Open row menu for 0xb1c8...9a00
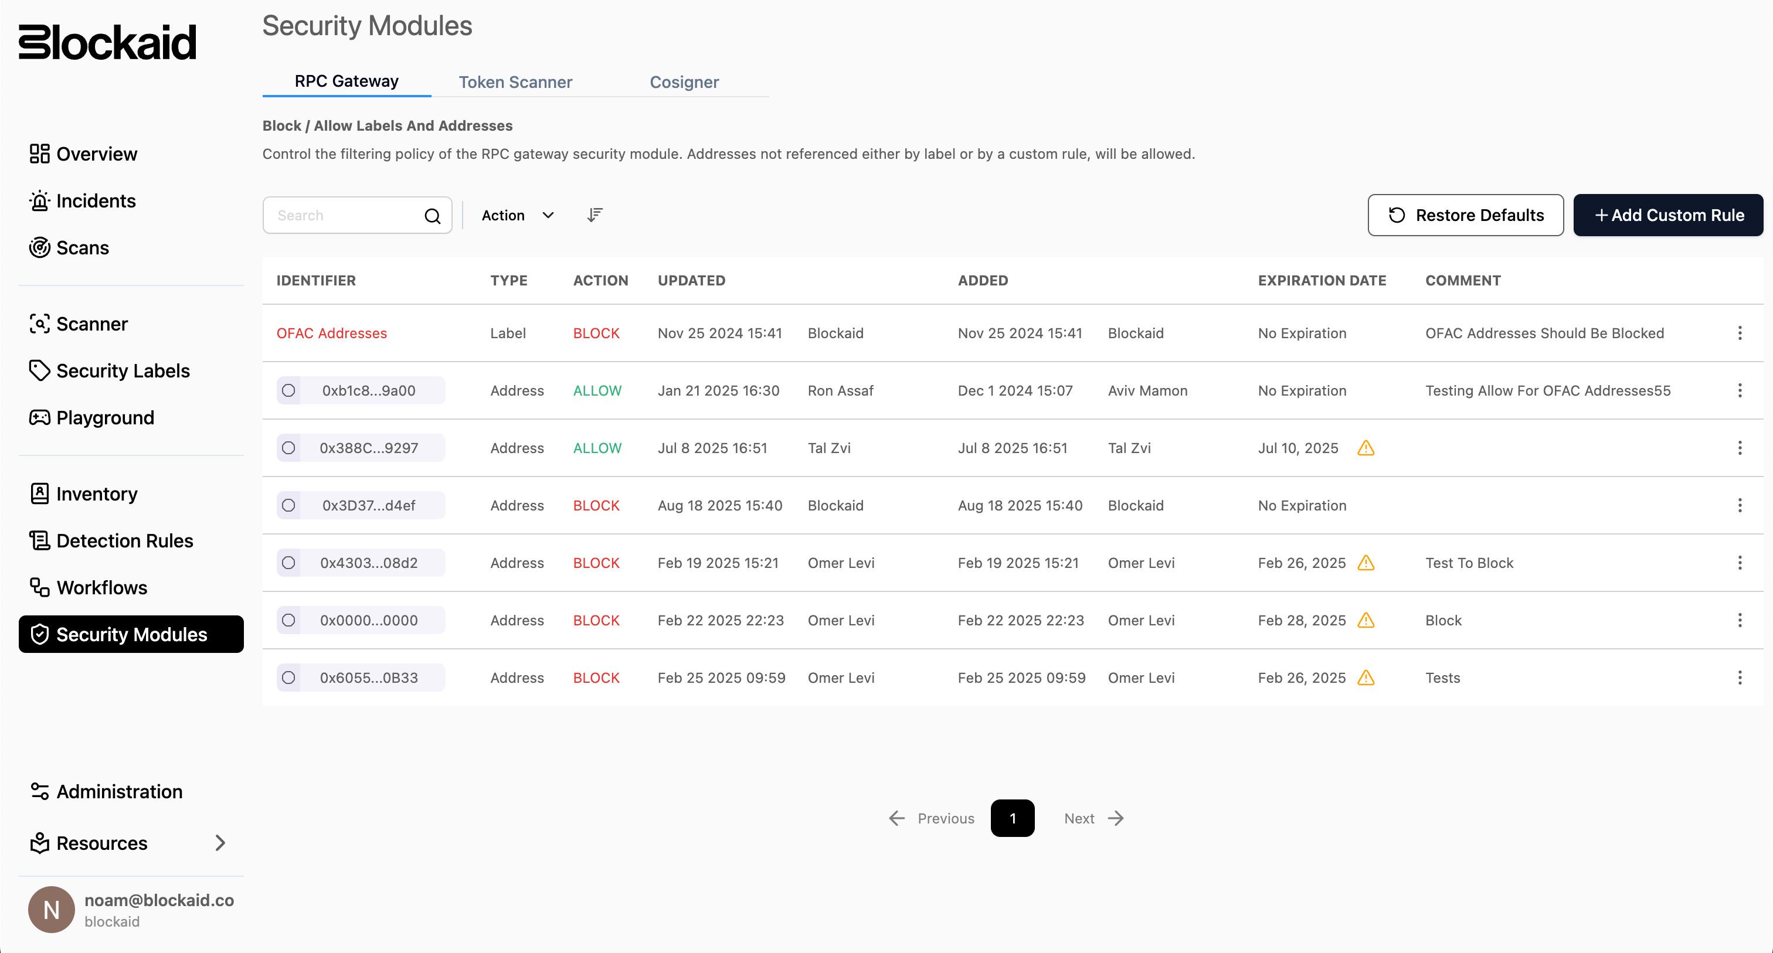Screen dimensions: 1773x953 pos(1739,390)
